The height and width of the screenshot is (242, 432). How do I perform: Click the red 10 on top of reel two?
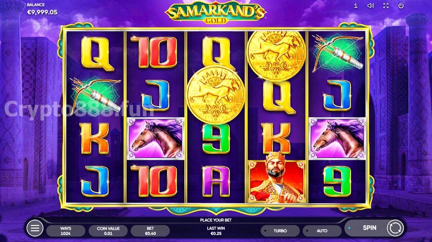pyautogui.click(x=154, y=52)
